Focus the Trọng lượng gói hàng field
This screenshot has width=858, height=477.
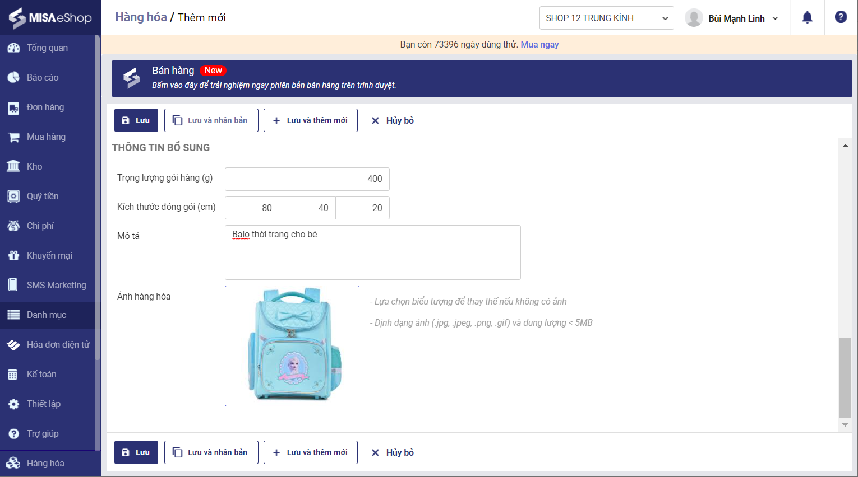pos(307,179)
